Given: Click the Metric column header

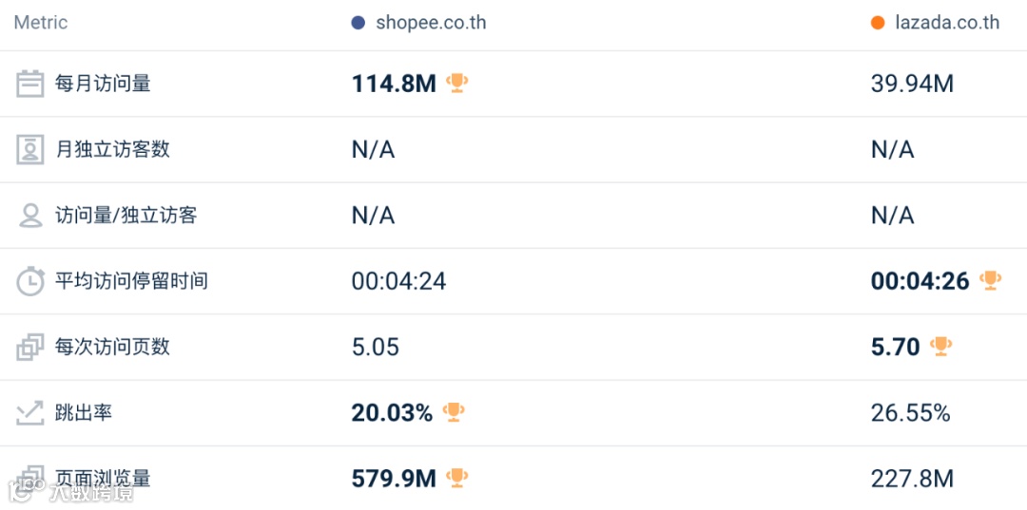Looking at the screenshot, I should point(41,23).
